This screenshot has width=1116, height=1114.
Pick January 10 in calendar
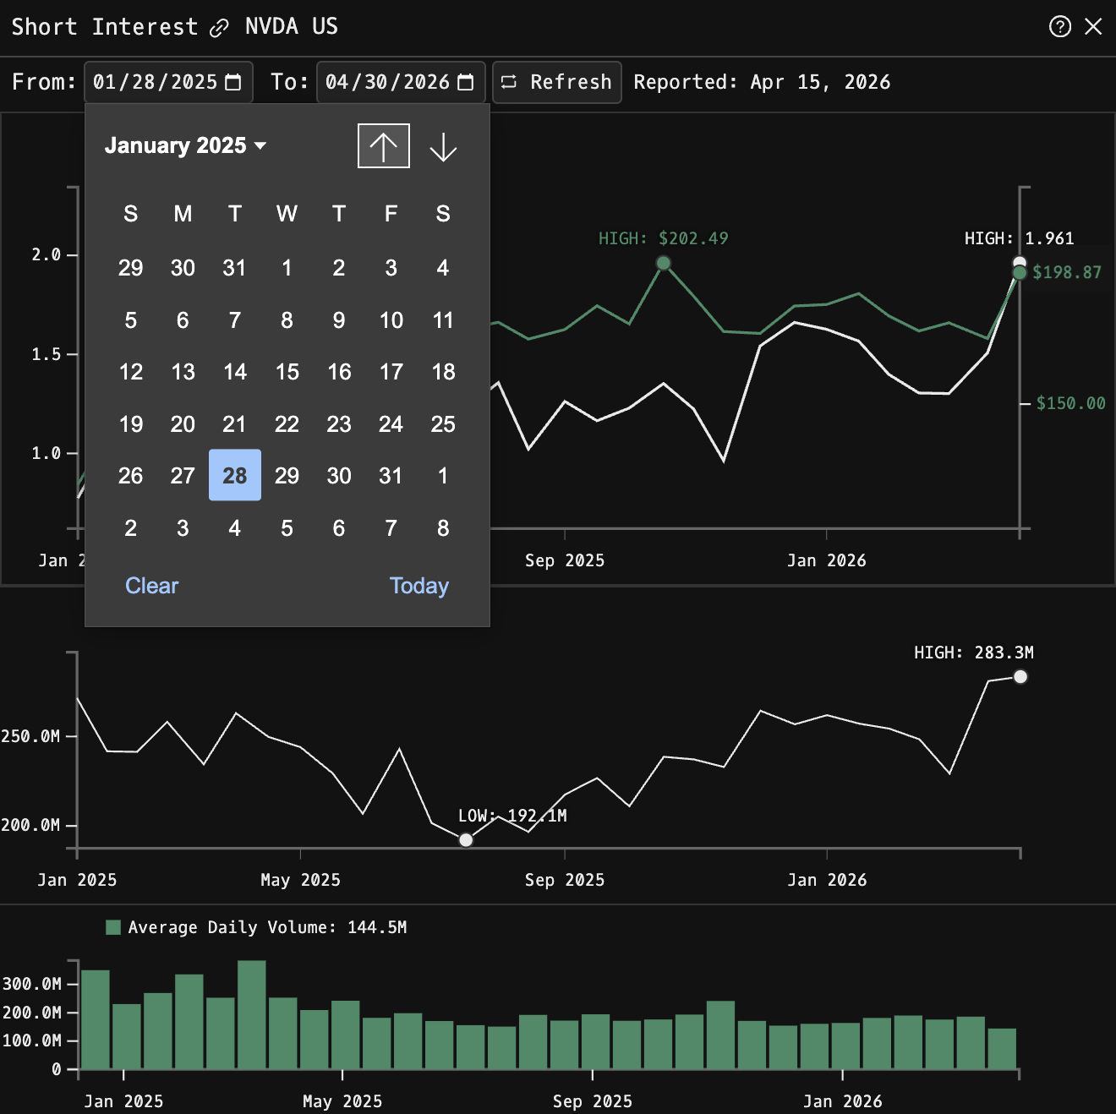click(x=391, y=320)
